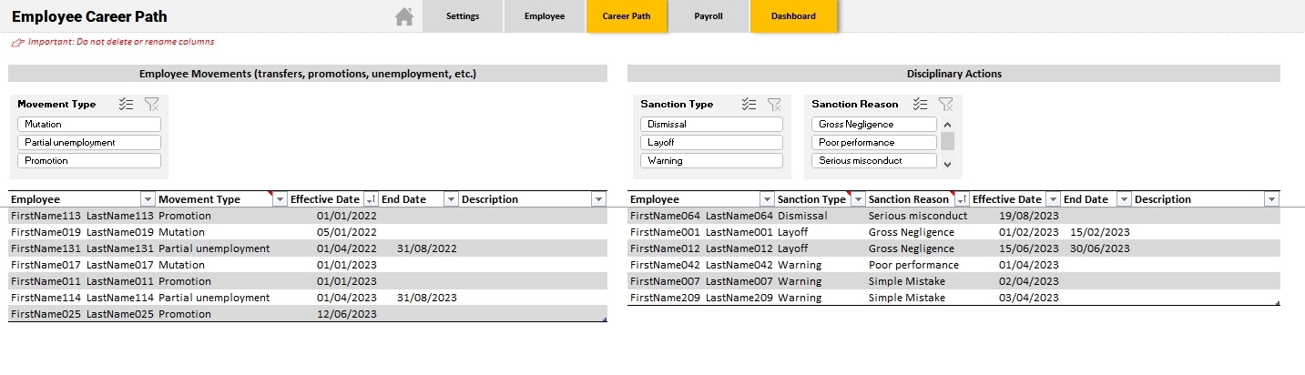Filter sanctions by Layoff slicer item
1305x375 pixels.
[711, 142]
